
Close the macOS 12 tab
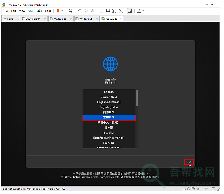coord(121,19)
